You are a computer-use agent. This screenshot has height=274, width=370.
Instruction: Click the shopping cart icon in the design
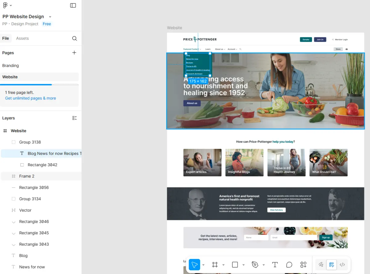tap(347, 49)
